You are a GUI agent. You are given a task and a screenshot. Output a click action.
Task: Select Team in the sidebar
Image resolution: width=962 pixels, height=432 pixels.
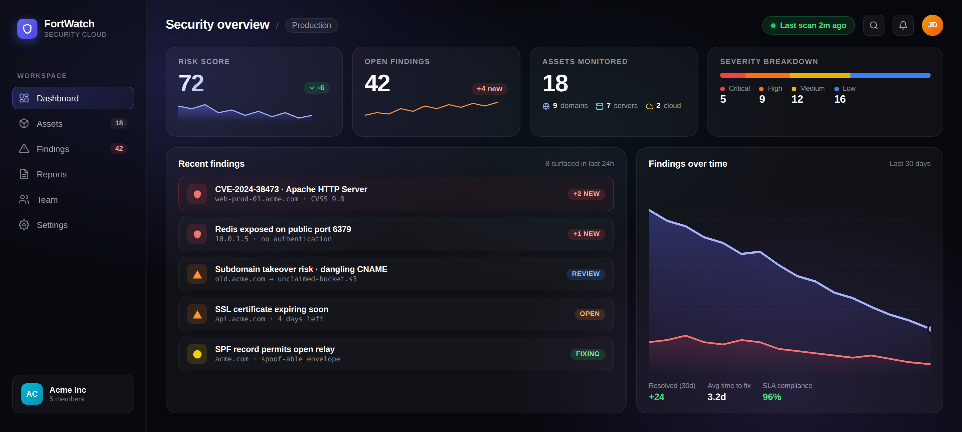point(47,199)
